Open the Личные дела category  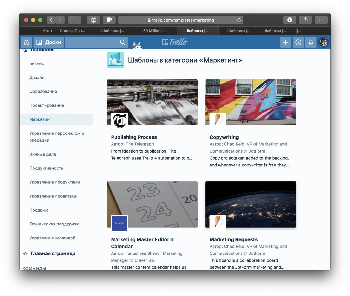click(x=43, y=154)
